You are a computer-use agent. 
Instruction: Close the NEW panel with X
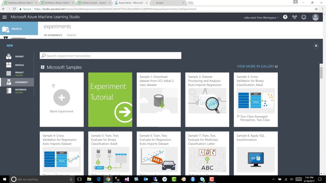tap(316, 46)
